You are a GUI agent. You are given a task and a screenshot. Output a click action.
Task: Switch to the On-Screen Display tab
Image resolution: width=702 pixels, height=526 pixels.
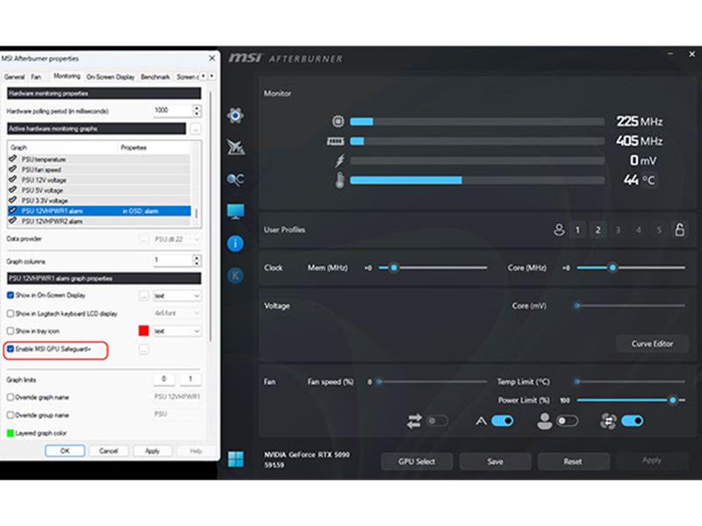111,77
